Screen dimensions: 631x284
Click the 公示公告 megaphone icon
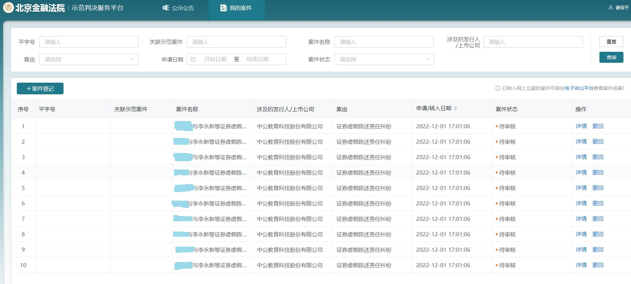pos(166,8)
